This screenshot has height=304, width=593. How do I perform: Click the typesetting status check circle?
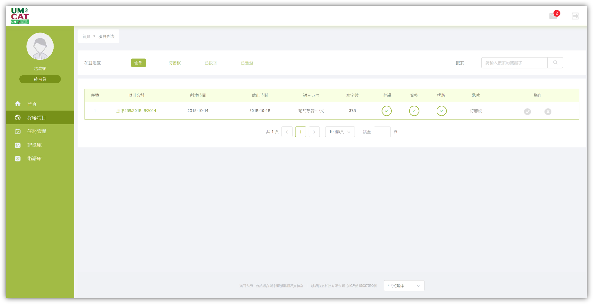pos(441,111)
